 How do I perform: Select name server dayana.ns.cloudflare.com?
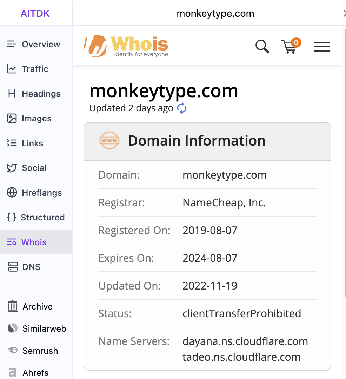tap(245, 341)
